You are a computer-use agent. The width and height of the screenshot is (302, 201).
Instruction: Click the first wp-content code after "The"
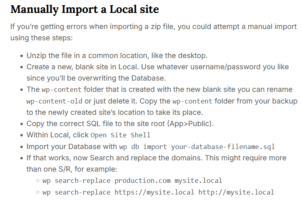[x=61, y=89]
